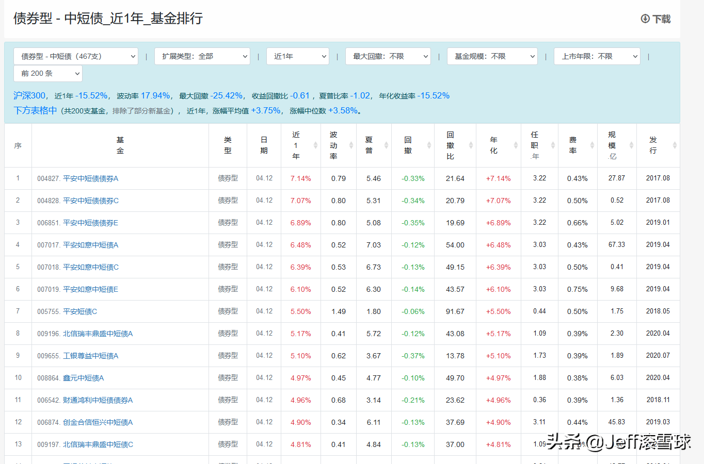Viewport: 704px width, 464px height.
Task: Open fund 平安如意中短债E
Action: pyautogui.click(x=91, y=289)
